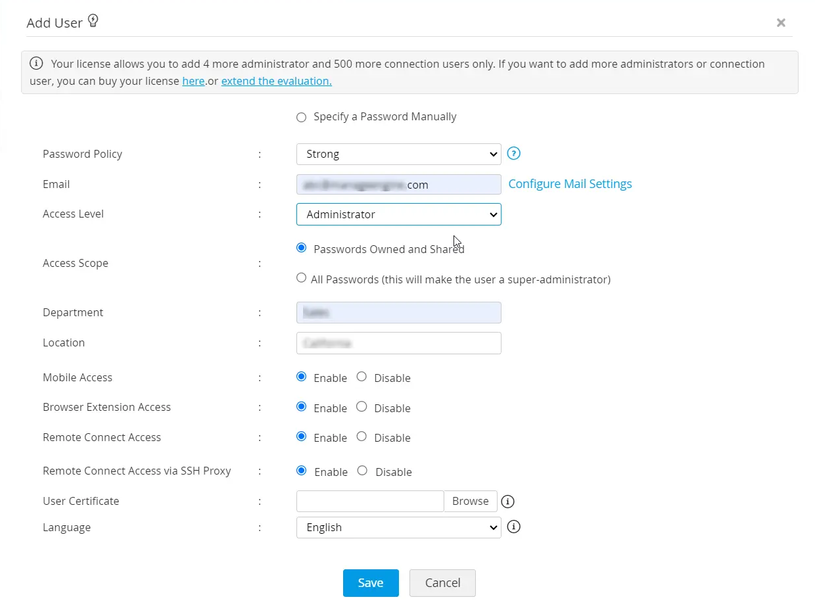Viewport: 815px width, 612px height.
Task: Open the Language dropdown showing English
Action: 398,527
